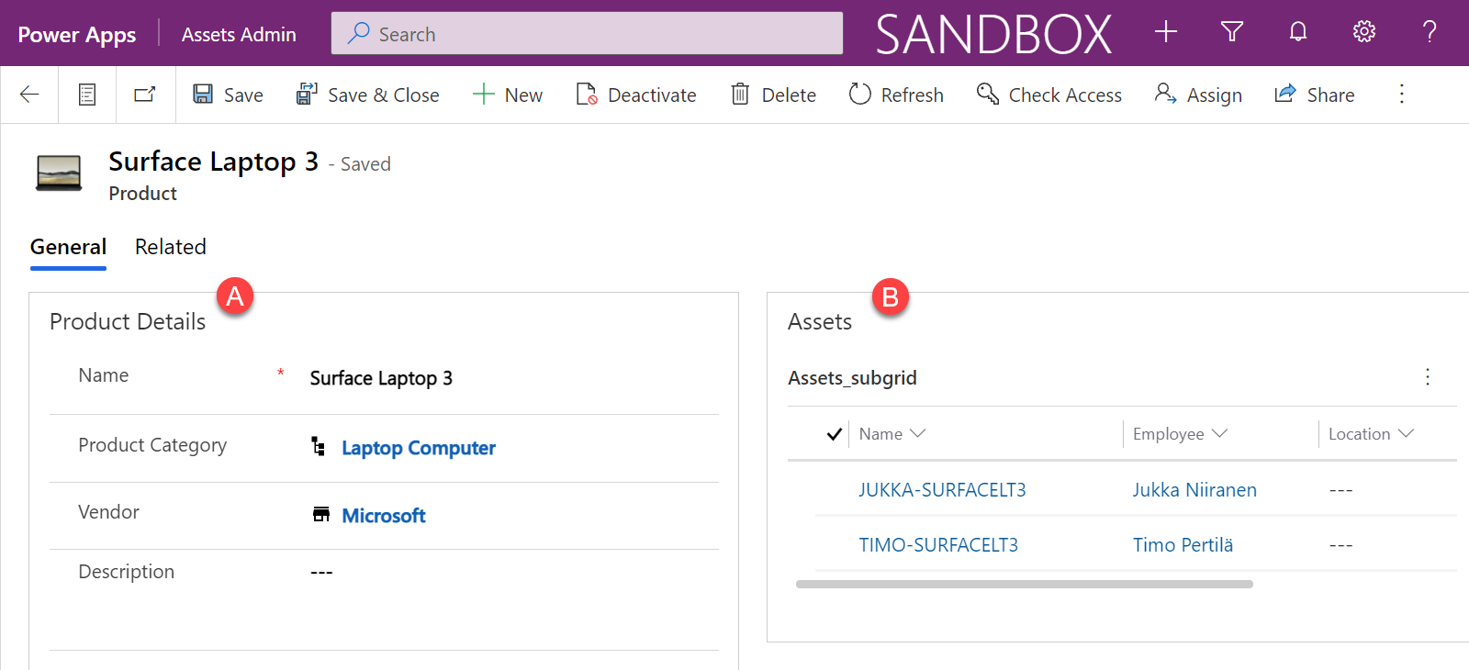Open notifications bell
The image size is (1469, 670).
(1298, 32)
